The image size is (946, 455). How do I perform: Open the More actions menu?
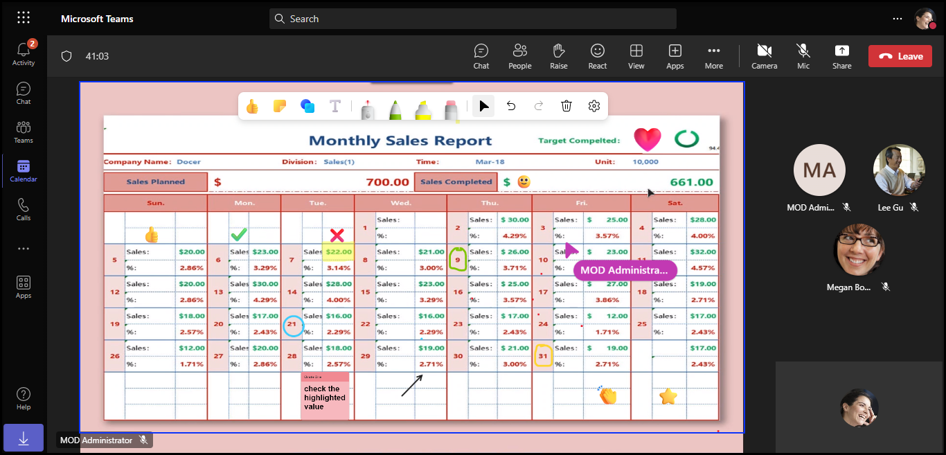[713, 56]
